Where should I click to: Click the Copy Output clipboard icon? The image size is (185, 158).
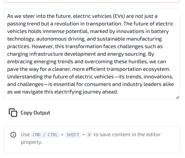[13, 113]
